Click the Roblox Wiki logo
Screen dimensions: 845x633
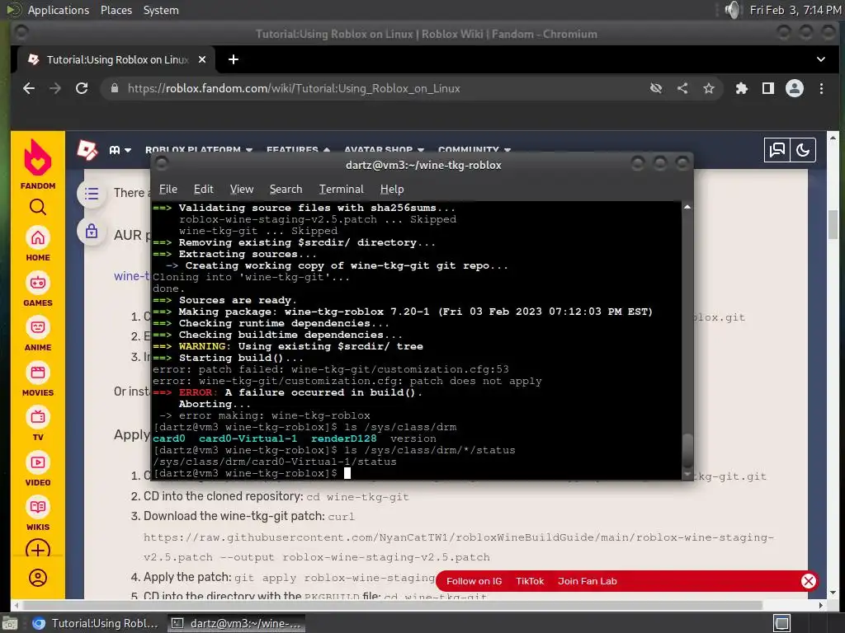[87, 150]
